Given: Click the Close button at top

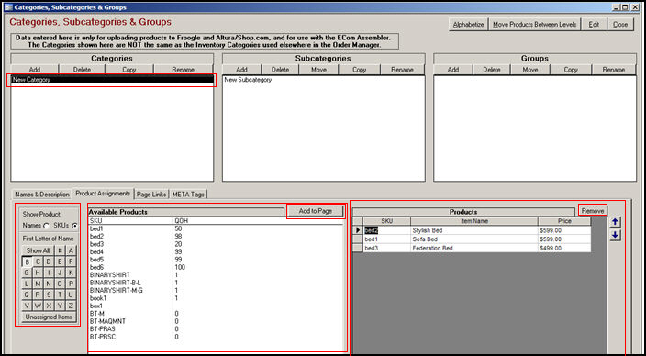Looking at the screenshot, I should [x=620, y=24].
